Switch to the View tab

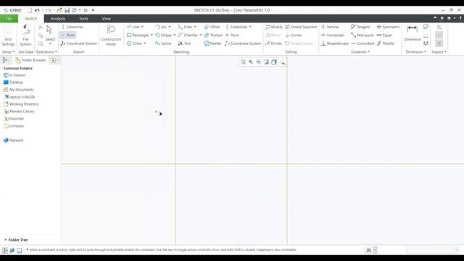coord(106,19)
